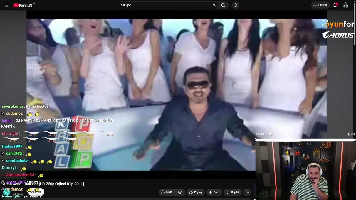Image resolution: width=356 pixels, height=200 pixels.
Task: Click the video player to pause playback
Action: (x=177, y=94)
